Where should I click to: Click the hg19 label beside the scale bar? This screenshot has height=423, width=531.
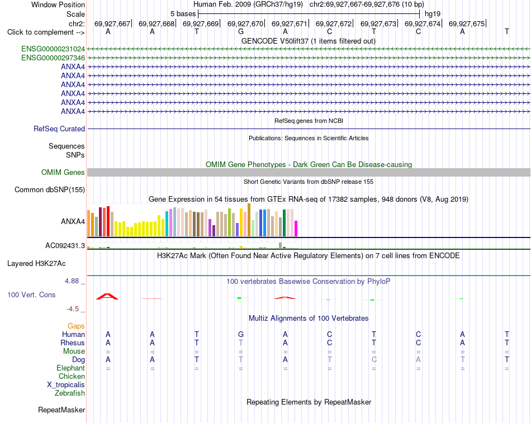[x=433, y=14]
